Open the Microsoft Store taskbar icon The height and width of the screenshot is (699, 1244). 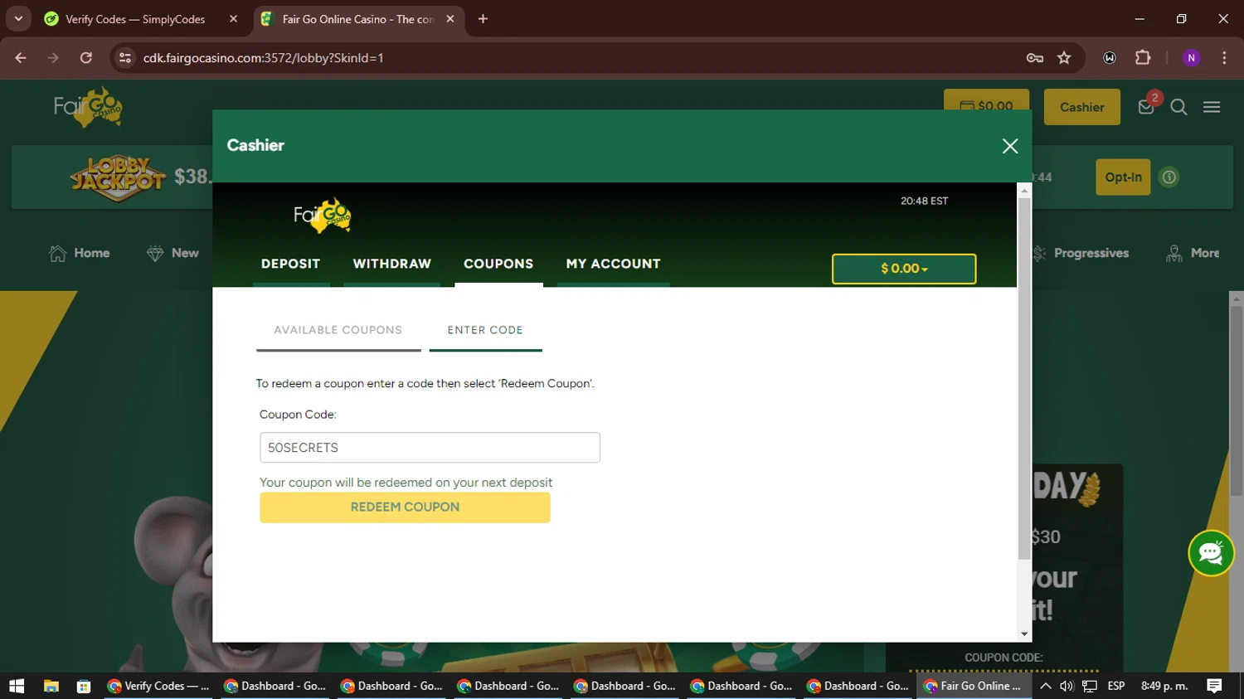pos(84,686)
